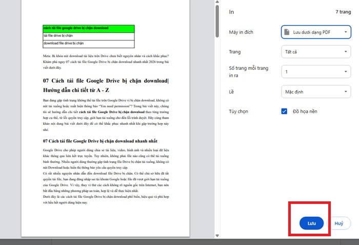Toggle the Đồ họa nền checkbox
Viewport: 359px width, 245px height.
click(x=284, y=111)
